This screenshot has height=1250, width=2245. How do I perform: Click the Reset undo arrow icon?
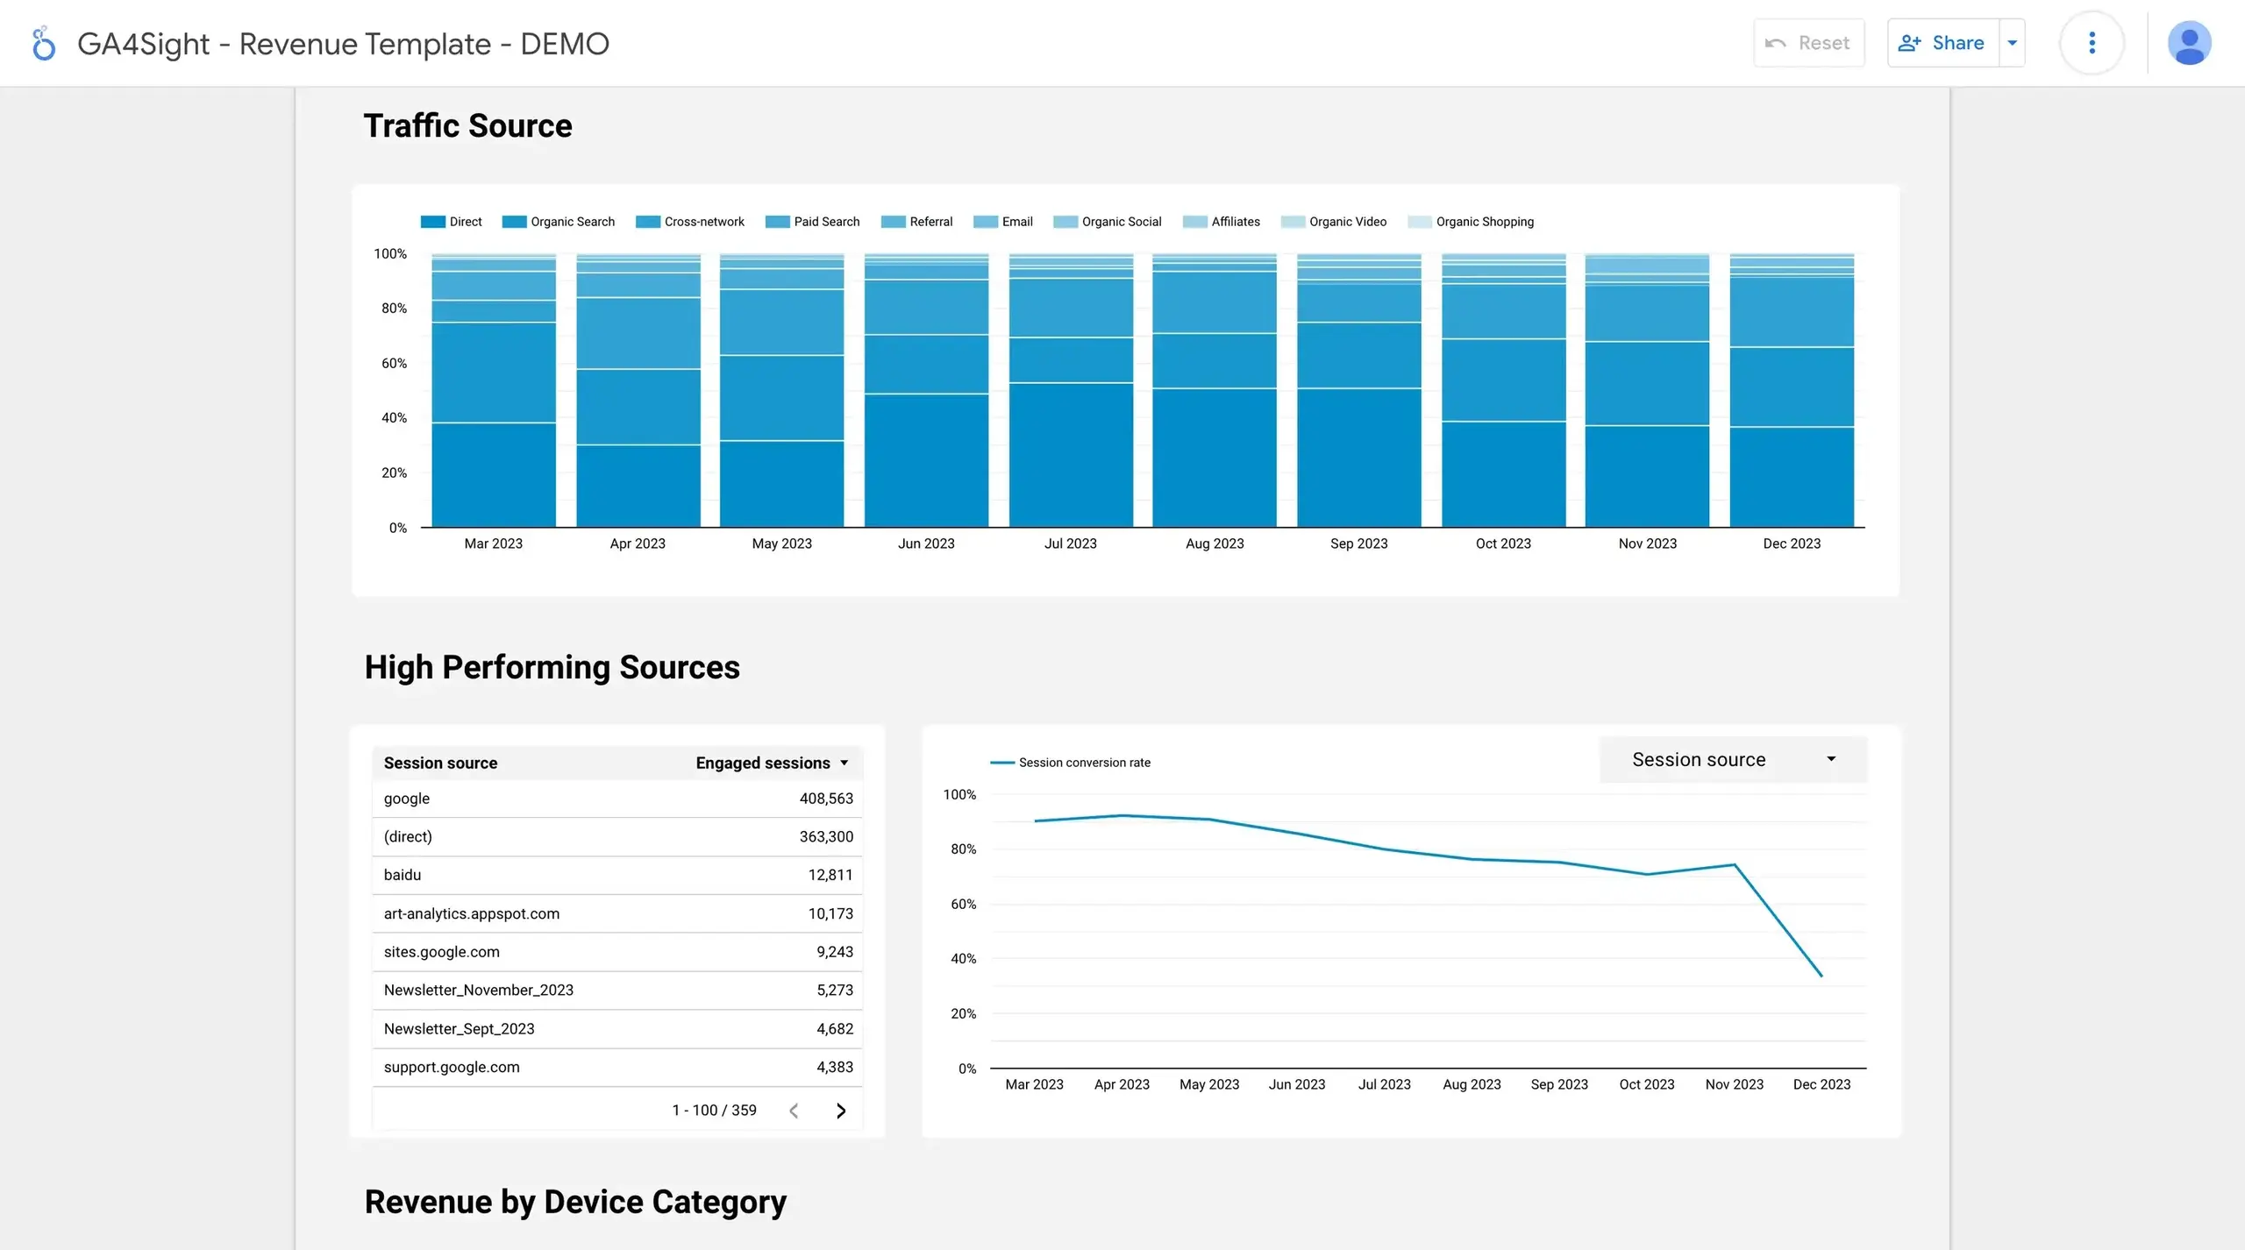click(1775, 43)
